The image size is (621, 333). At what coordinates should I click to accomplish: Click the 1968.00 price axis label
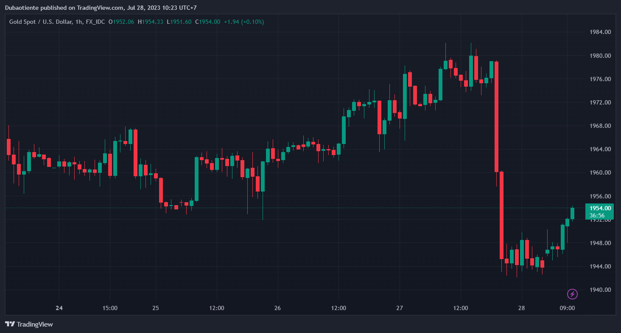(x=601, y=126)
